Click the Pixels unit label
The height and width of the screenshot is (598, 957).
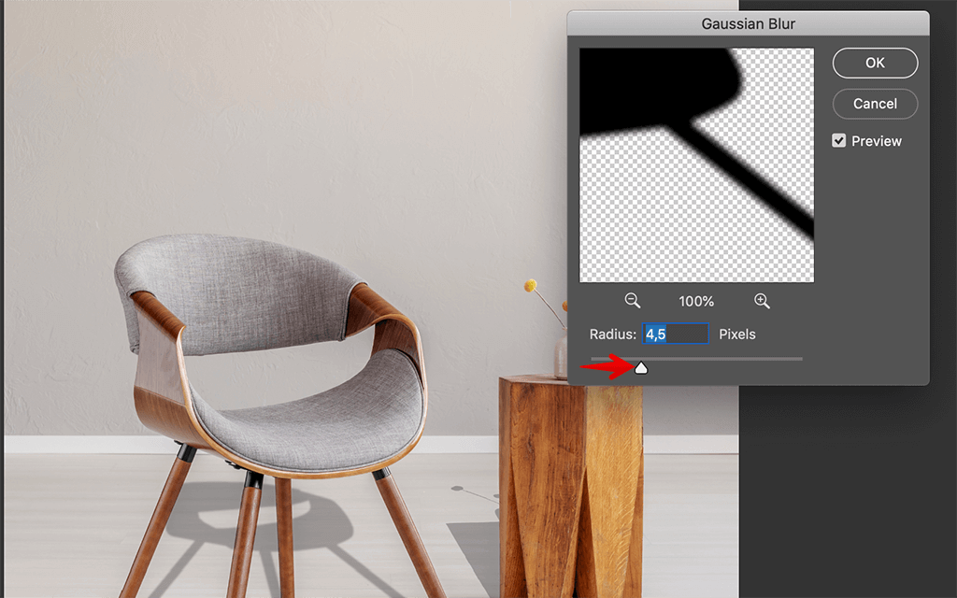click(x=737, y=334)
